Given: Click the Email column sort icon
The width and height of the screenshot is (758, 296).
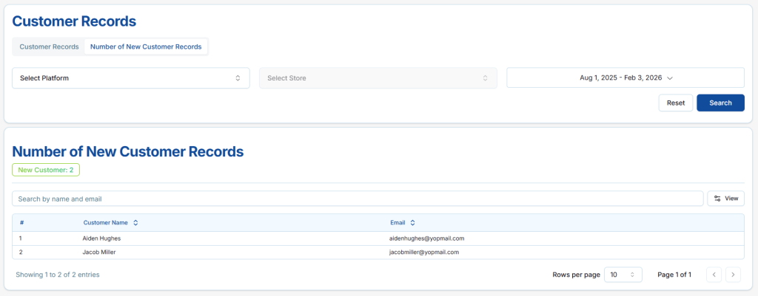Looking at the screenshot, I should (x=412, y=222).
